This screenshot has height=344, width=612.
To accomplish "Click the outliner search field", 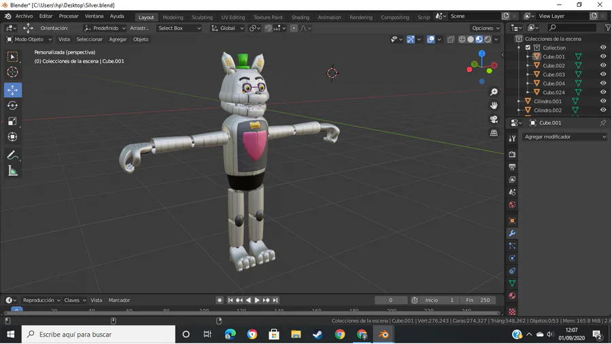I will [x=571, y=28].
